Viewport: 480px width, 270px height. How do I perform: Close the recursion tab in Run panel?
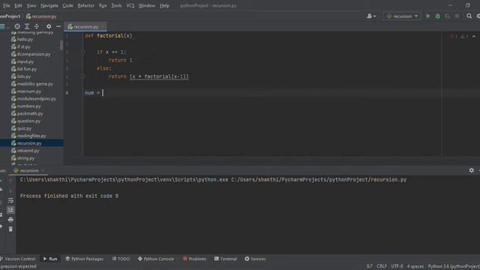(43, 170)
